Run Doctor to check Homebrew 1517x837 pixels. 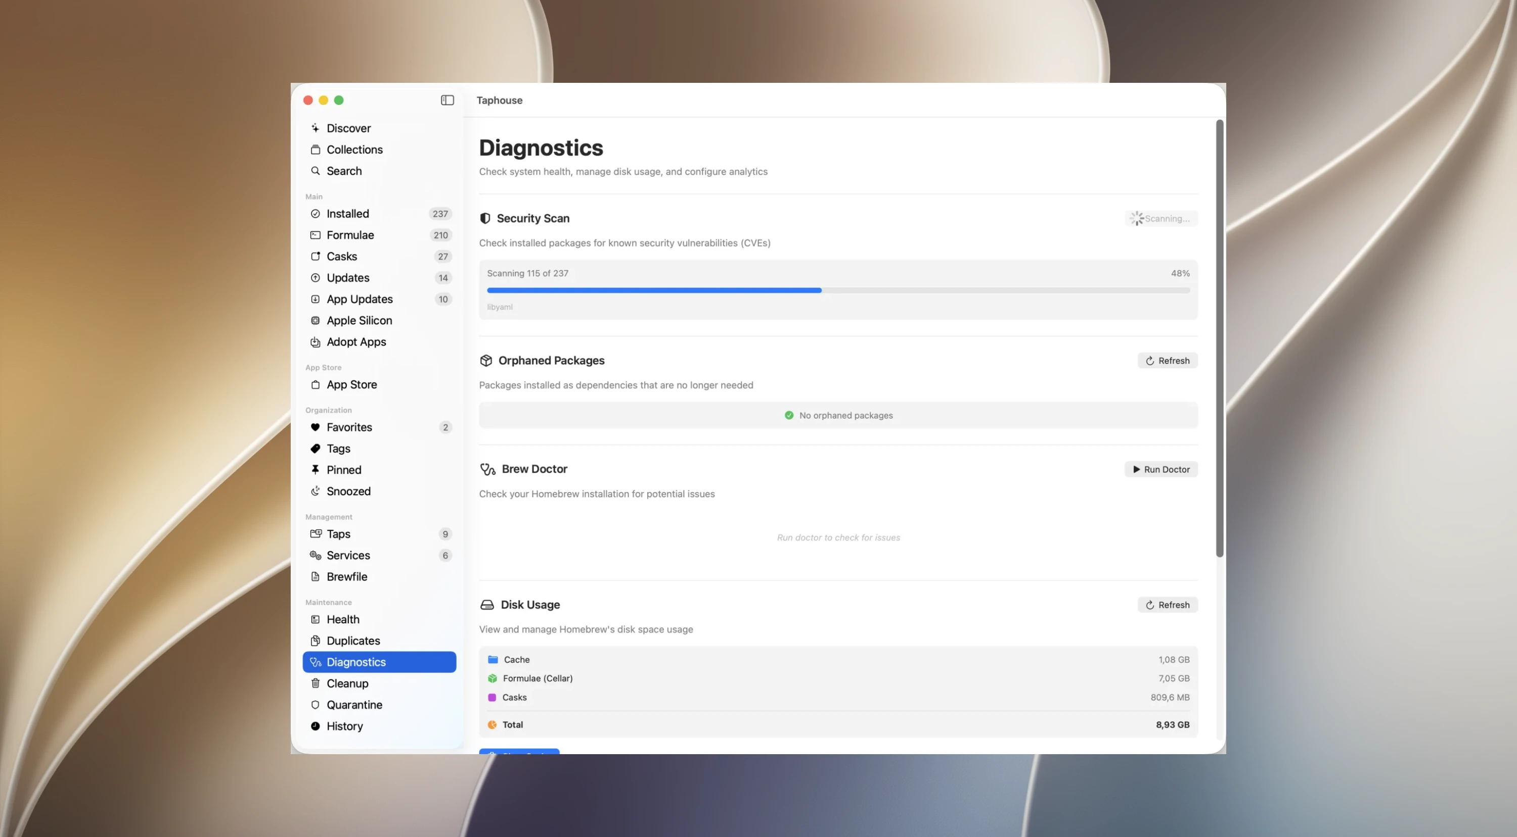tap(1161, 469)
